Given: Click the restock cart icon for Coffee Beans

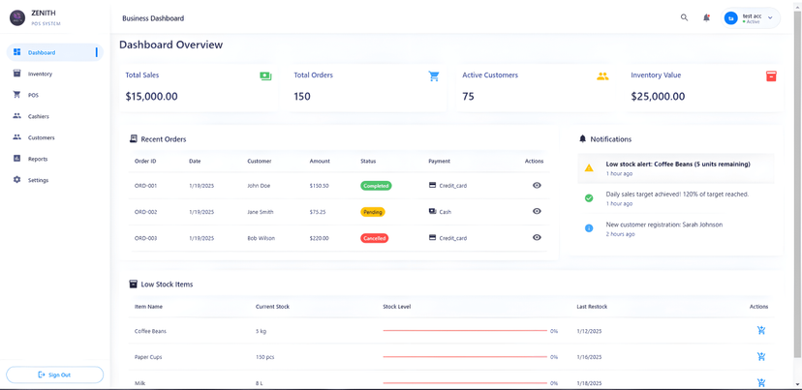Looking at the screenshot, I should pos(761,331).
